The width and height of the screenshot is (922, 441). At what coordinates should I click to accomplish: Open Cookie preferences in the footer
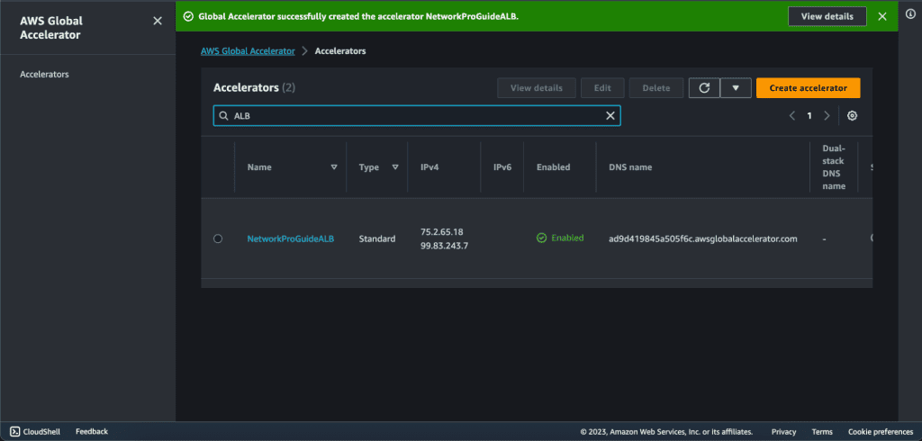[x=881, y=432]
